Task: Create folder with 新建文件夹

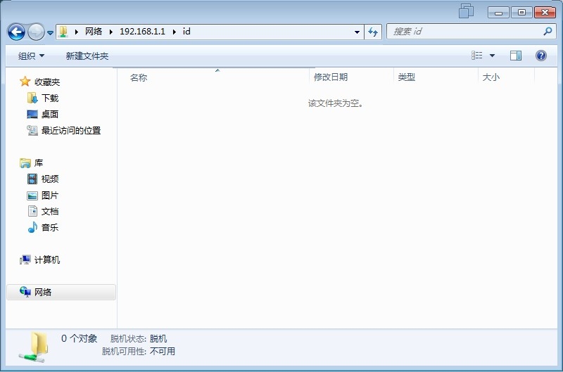Action: tap(87, 56)
